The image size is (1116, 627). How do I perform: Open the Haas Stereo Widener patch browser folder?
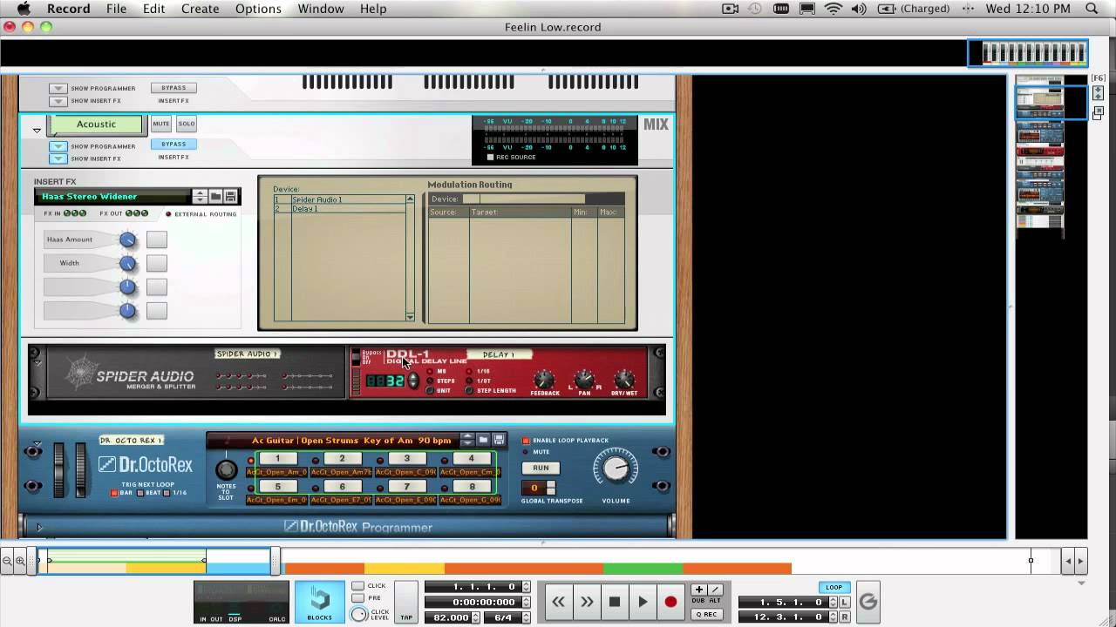[x=215, y=197]
